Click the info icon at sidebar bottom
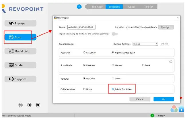 38,105
